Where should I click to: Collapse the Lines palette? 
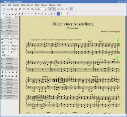point(9,33)
